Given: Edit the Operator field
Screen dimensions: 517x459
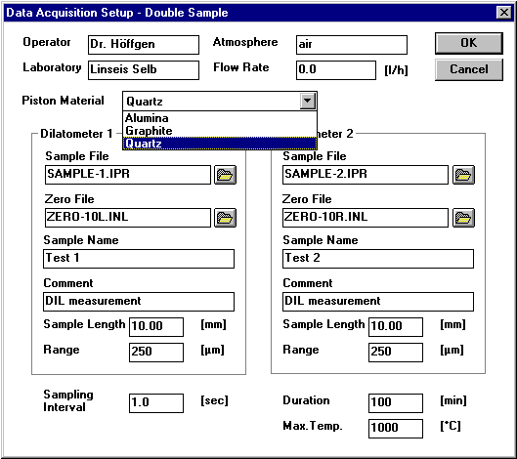Looking at the screenshot, I should [144, 45].
